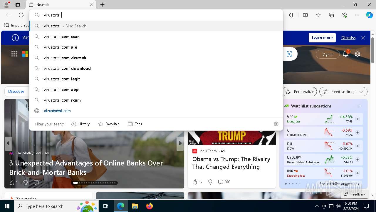The height and width of the screenshot is (212, 376).
Task: Toggle Split screen icon
Action: [305, 15]
